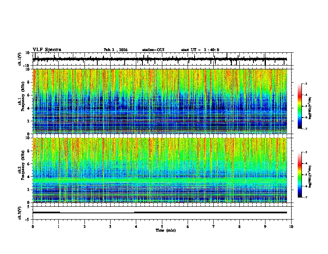
Task: Click the thick black ch.3 signal trace
Action: coord(159,212)
